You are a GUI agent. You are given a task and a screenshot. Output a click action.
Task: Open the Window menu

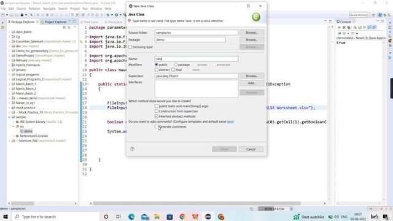[x=96, y=9]
